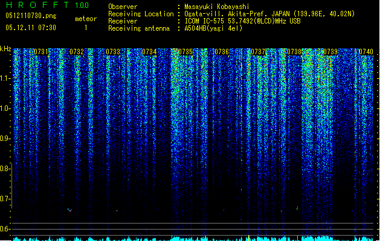Click the 0735 time marker
Viewport: 380px width, 241px height.
click(x=185, y=52)
